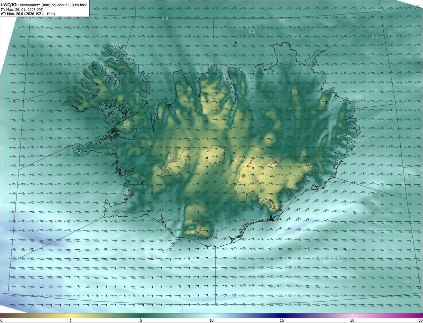Click the 10.6 value label south of Iceland
The width and height of the screenshot is (423, 323).
pos(153,257)
